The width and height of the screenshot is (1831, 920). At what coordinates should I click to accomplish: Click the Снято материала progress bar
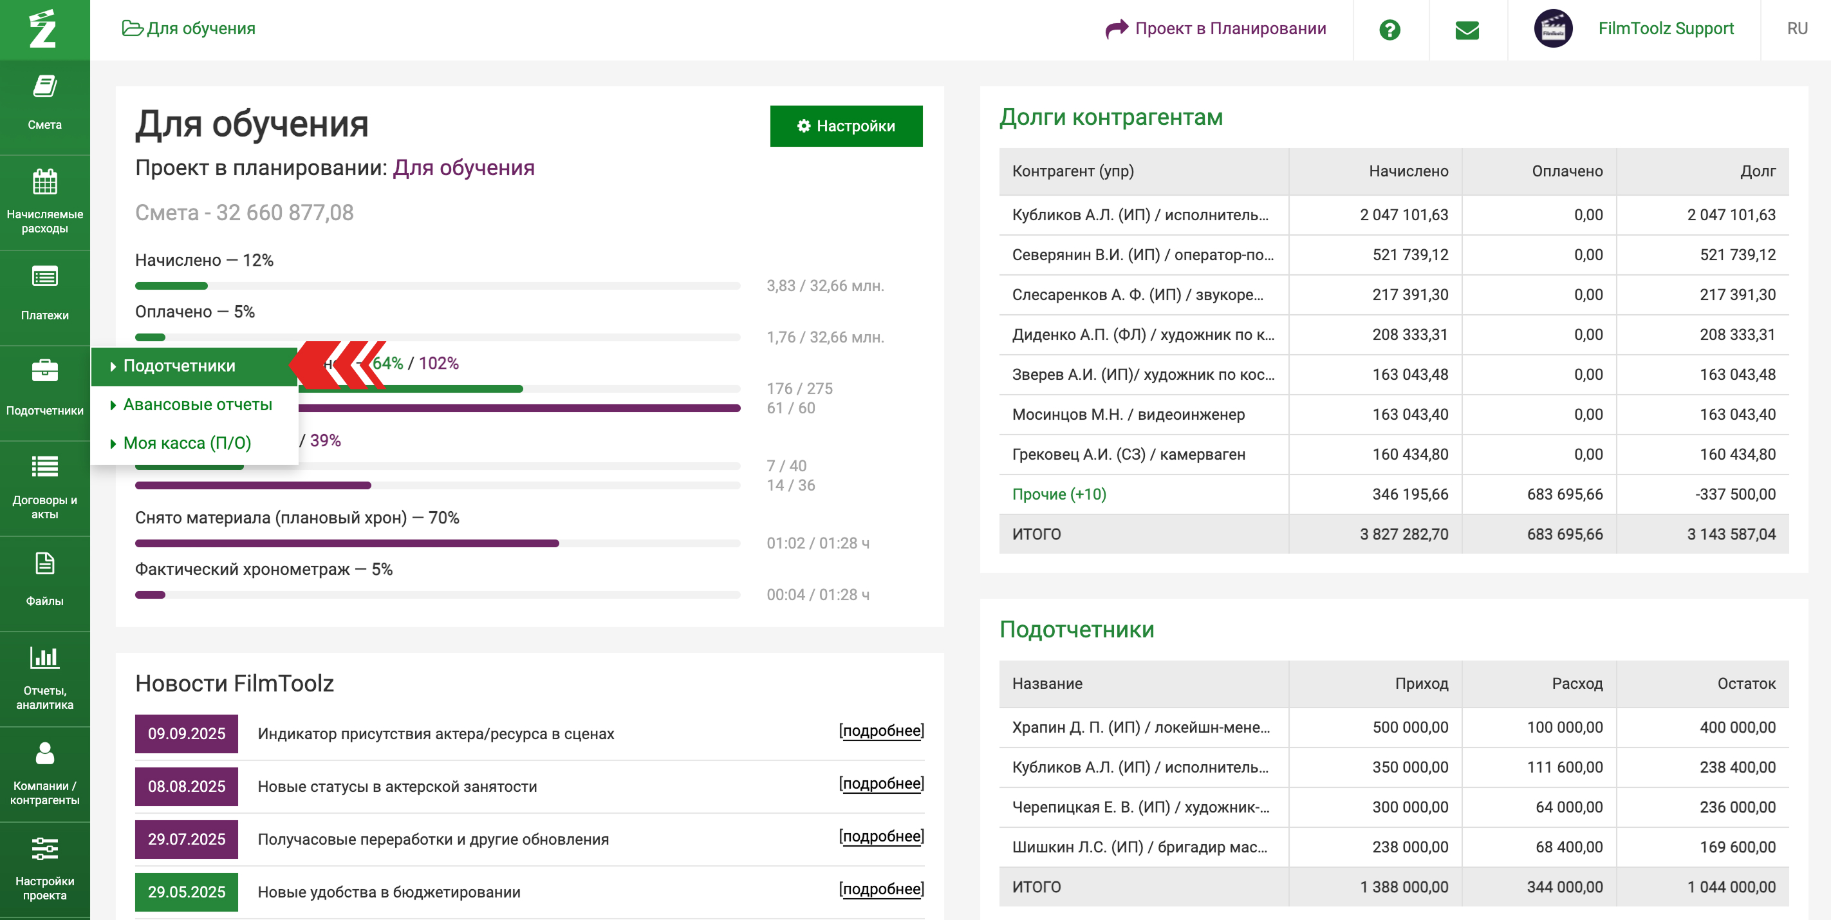tap(437, 543)
